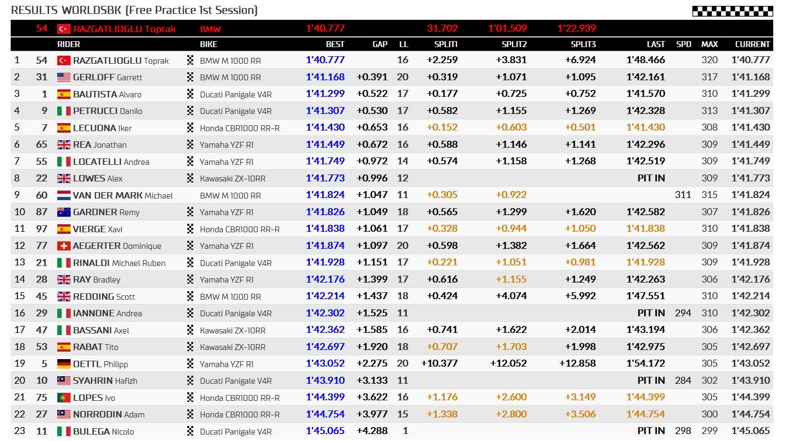This screenshot has height=441, width=785.
Task: Select the Spanish flag next to BAUTISTA Alvaro
Action: [64, 94]
